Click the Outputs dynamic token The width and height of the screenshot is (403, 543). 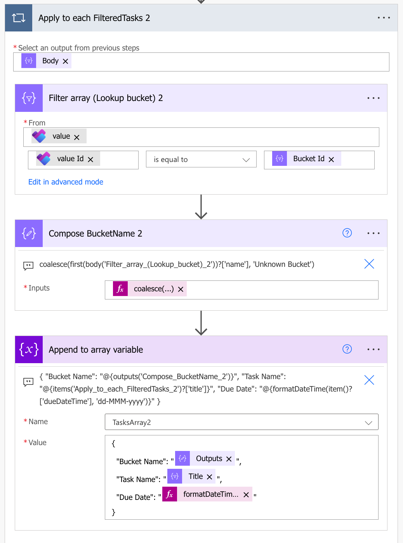point(206,458)
